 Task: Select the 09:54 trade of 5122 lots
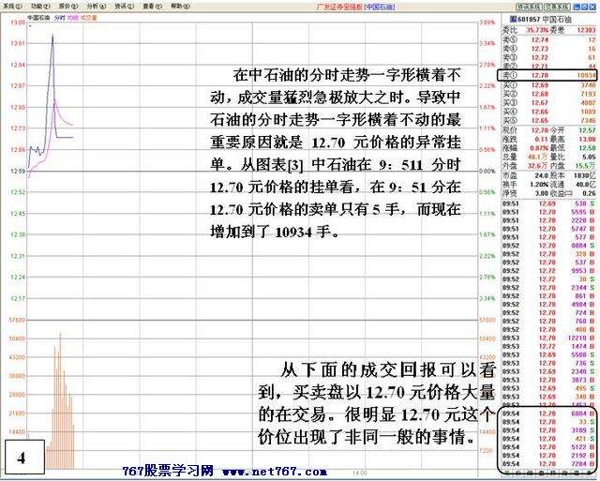pos(549,447)
